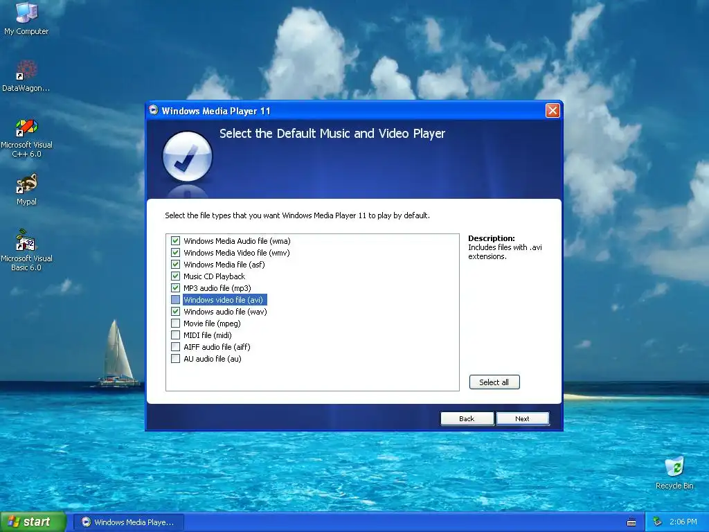Uncheck Windows Media file (asf)

click(x=175, y=264)
